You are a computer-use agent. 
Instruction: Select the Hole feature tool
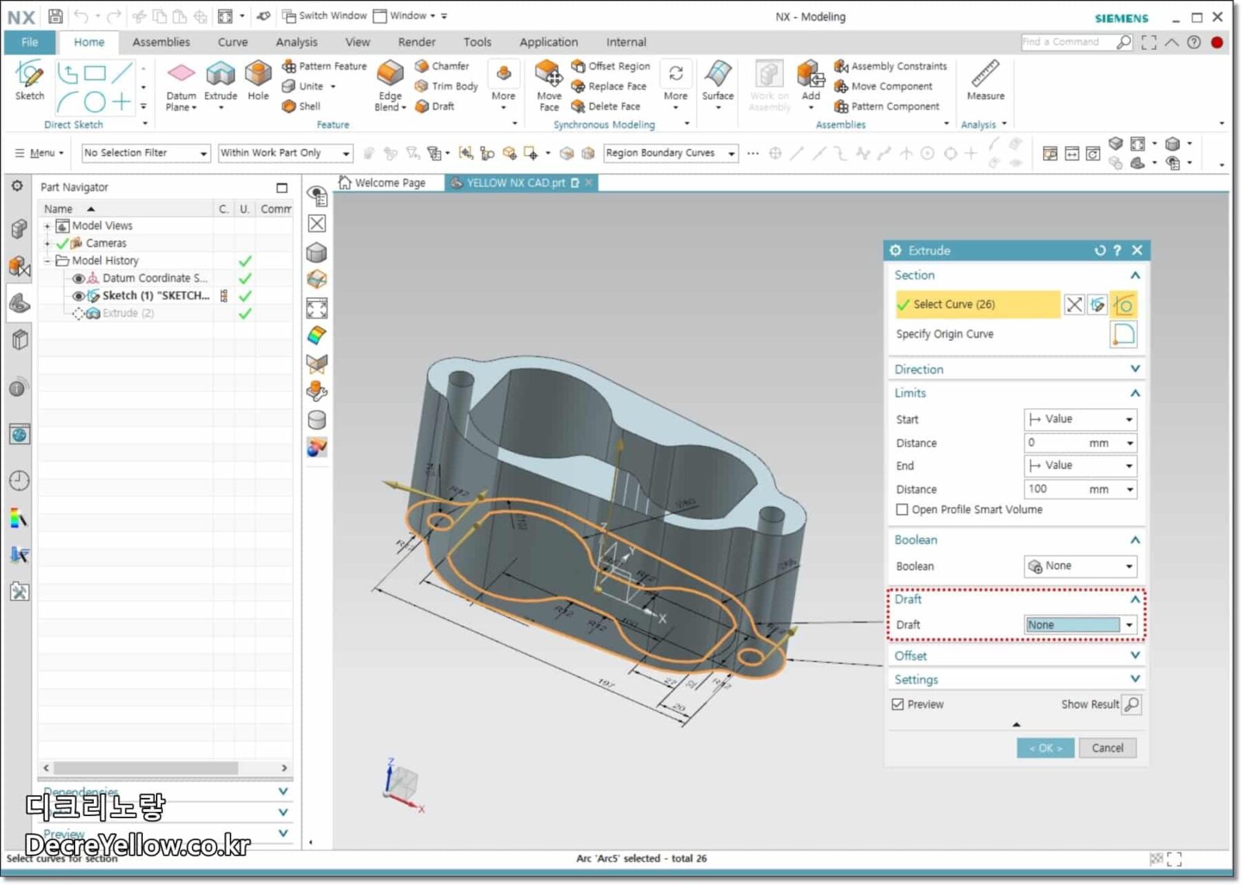[258, 81]
